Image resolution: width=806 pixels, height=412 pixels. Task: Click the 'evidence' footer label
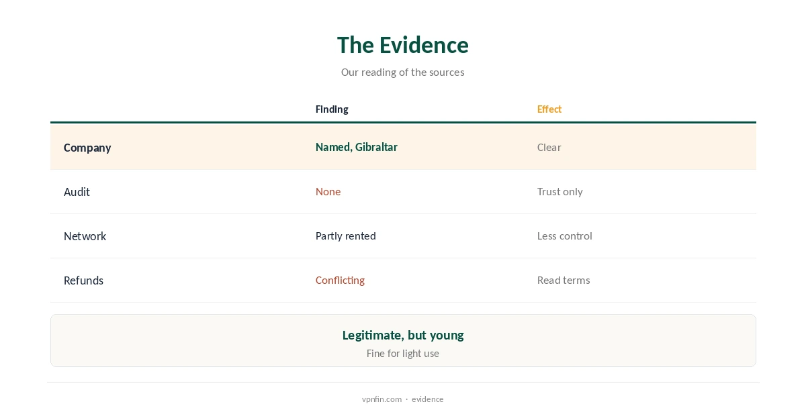point(428,399)
